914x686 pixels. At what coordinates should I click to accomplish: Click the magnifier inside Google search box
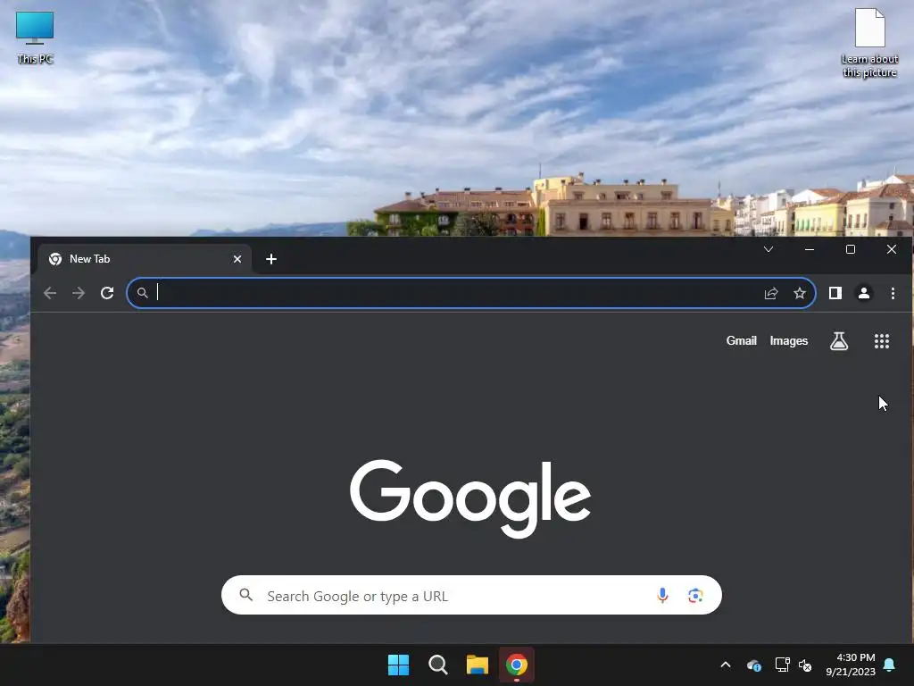pos(246,594)
